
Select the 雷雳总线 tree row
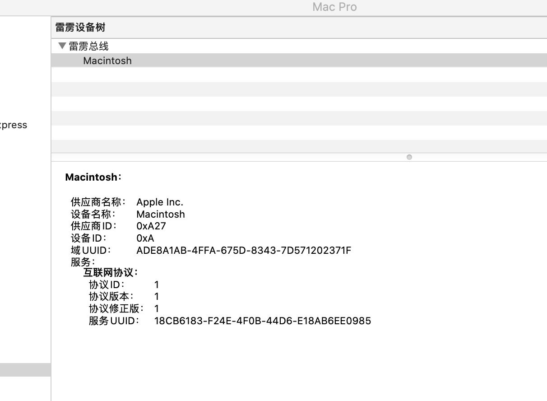299,46
